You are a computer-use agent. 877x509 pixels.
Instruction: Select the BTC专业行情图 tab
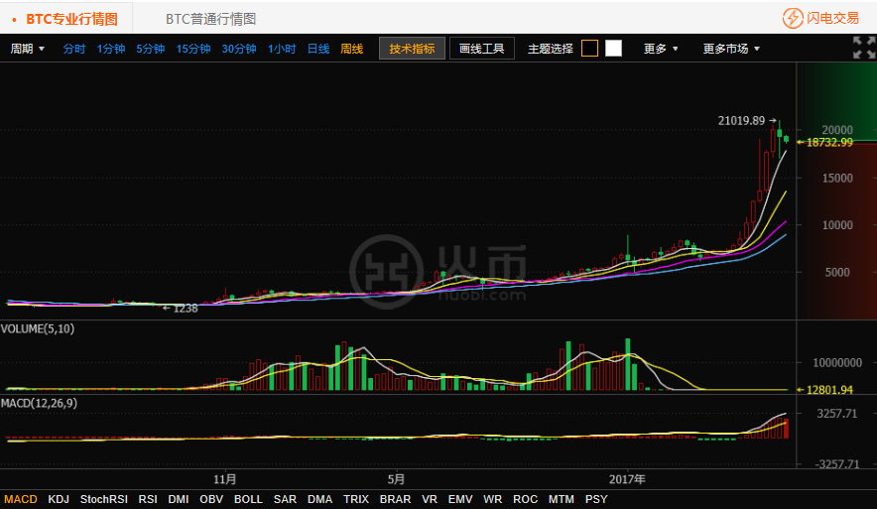pos(71,19)
